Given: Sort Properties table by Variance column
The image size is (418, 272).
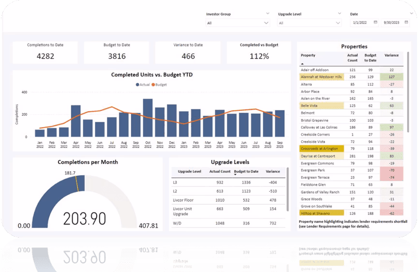Looking at the screenshot, I should coord(391,56).
